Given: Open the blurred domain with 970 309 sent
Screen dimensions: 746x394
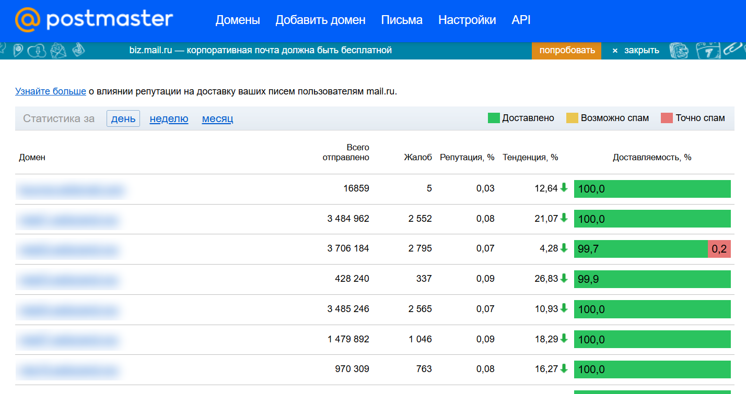Looking at the screenshot, I should 69,371.
